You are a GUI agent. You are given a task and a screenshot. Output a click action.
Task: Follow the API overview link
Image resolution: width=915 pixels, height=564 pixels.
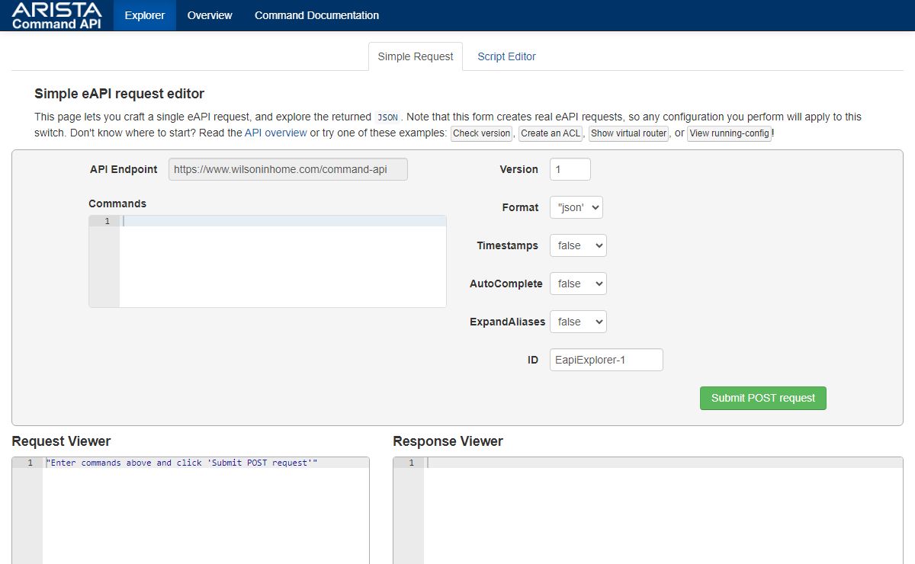(275, 133)
